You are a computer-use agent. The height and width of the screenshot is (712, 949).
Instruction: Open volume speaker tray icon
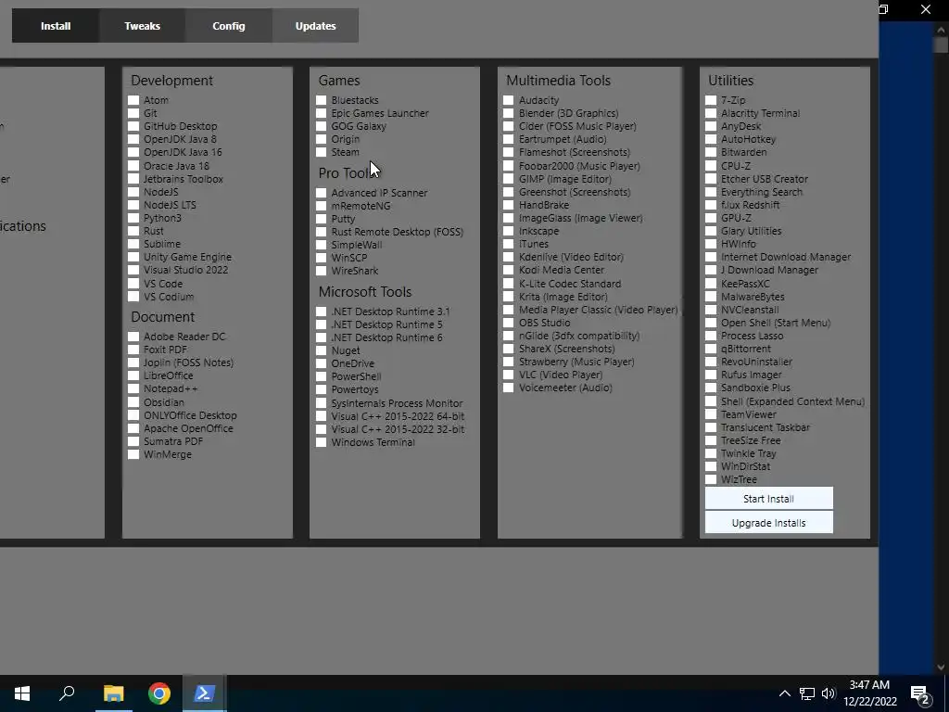point(829,693)
